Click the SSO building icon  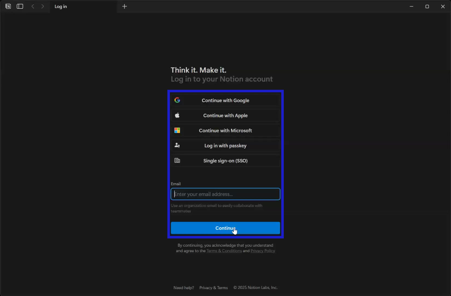point(177,160)
